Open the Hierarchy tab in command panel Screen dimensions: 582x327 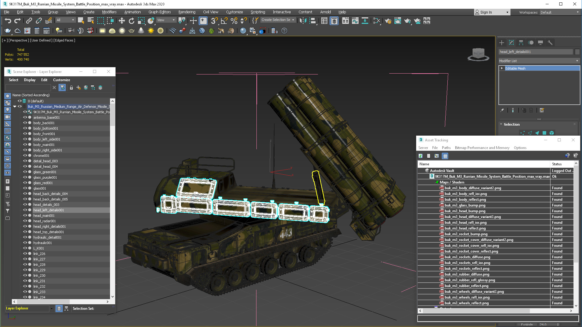point(521,43)
